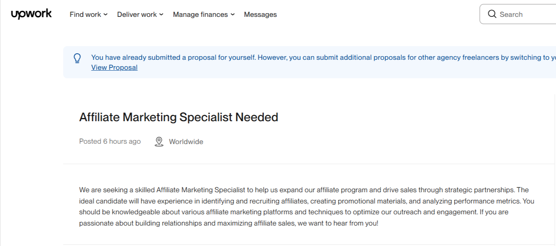
Task: Click the Upwork logo
Action: click(31, 14)
